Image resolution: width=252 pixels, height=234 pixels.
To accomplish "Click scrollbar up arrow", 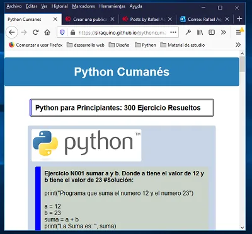I will point(242,54).
